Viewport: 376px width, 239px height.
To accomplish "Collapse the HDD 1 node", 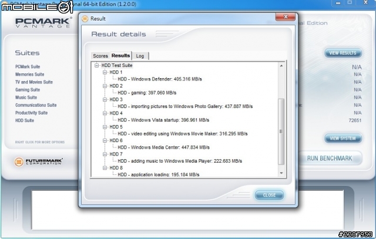I will point(105,72).
